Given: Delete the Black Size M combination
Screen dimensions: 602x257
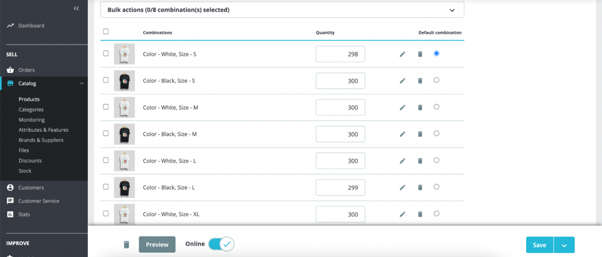Looking at the screenshot, I should pyautogui.click(x=420, y=134).
